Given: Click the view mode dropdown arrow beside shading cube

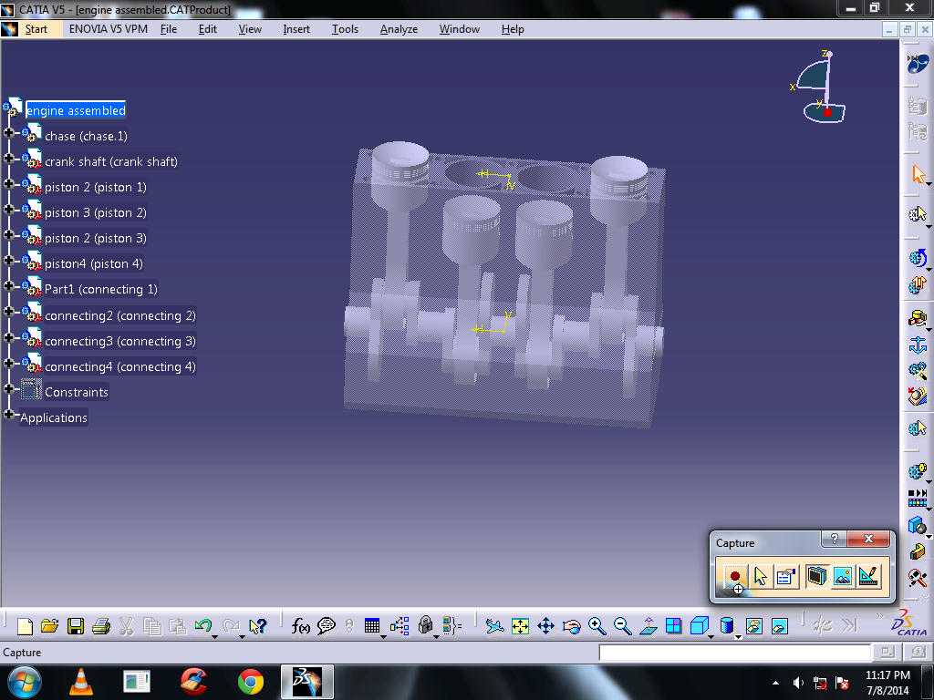Looking at the screenshot, I should point(711,635).
